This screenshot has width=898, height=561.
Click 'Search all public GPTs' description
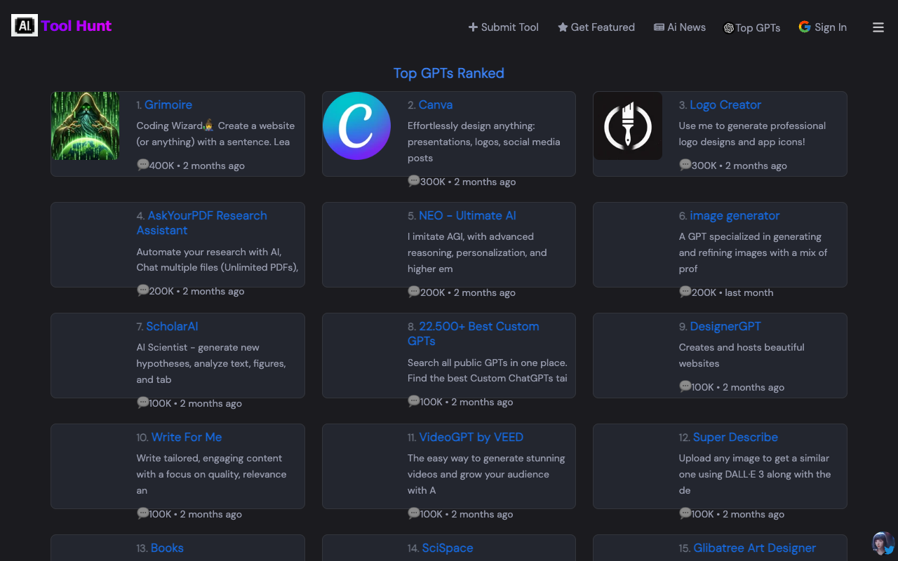[488, 370]
